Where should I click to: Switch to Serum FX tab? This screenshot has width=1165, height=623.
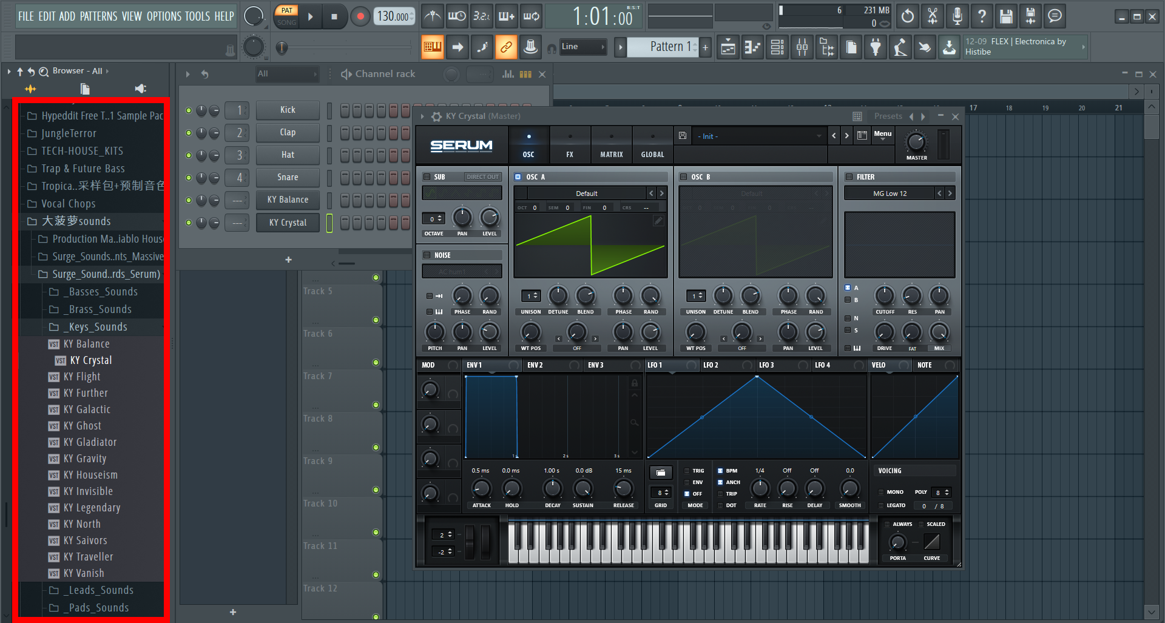click(x=570, y=146)
